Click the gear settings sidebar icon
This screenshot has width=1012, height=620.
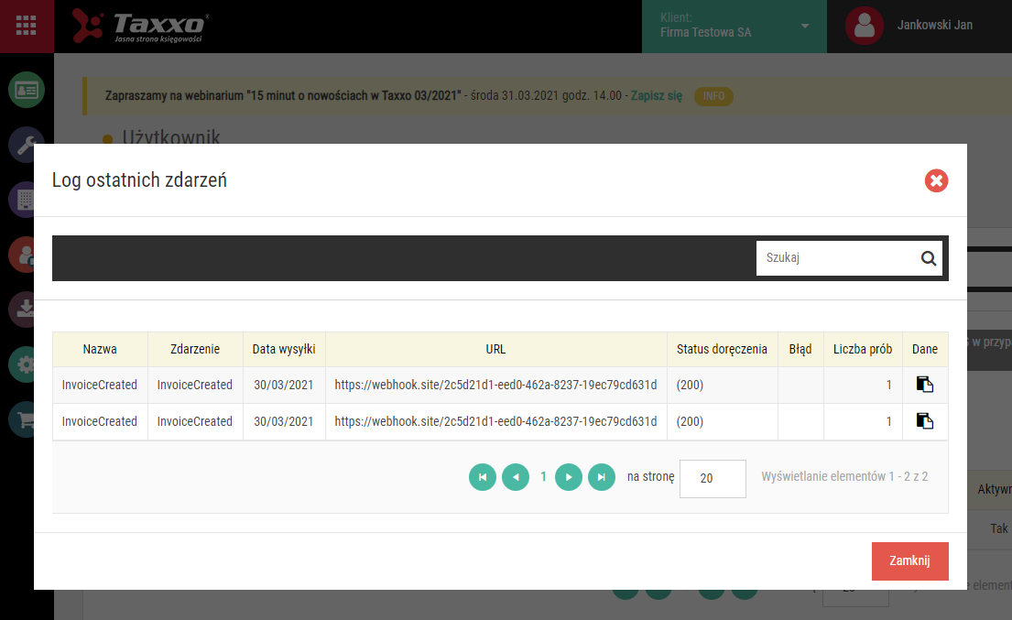(x=26, y=365)
